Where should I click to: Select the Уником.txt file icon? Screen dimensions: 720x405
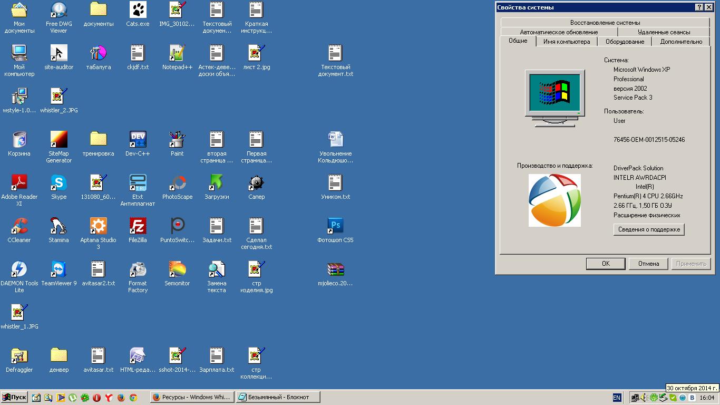coord(335,188)
